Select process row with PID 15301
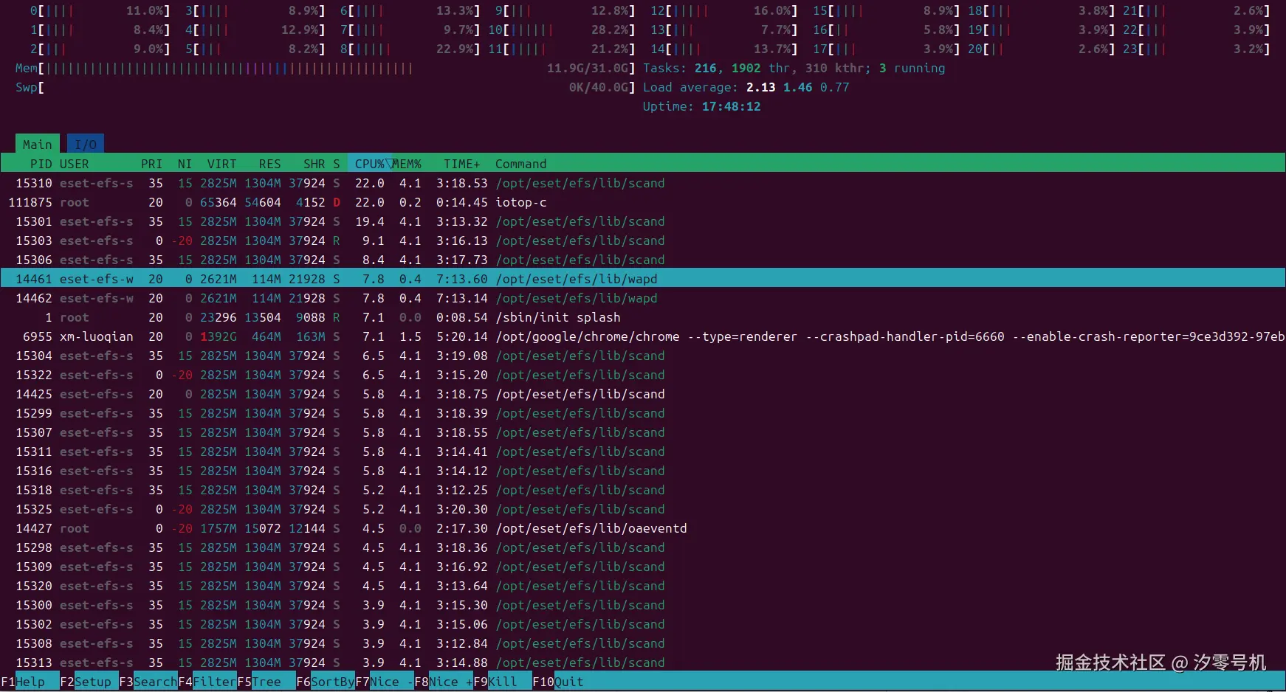Screen dimensions: 1286x692 [x=643, y=221]
